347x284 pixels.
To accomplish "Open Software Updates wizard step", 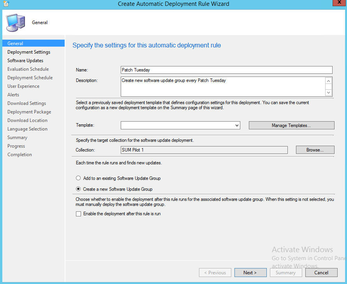I will tap(25, 61).
